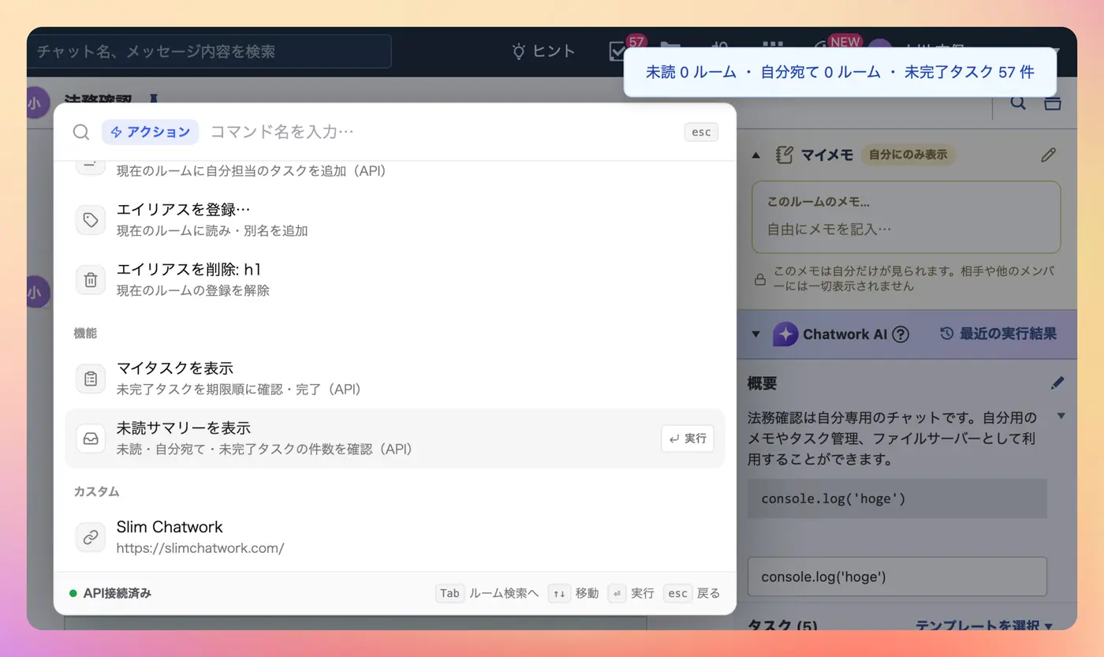
Task: Click the clipboard icon beside マイタスクを表示
Action: [x=91, y=379]
